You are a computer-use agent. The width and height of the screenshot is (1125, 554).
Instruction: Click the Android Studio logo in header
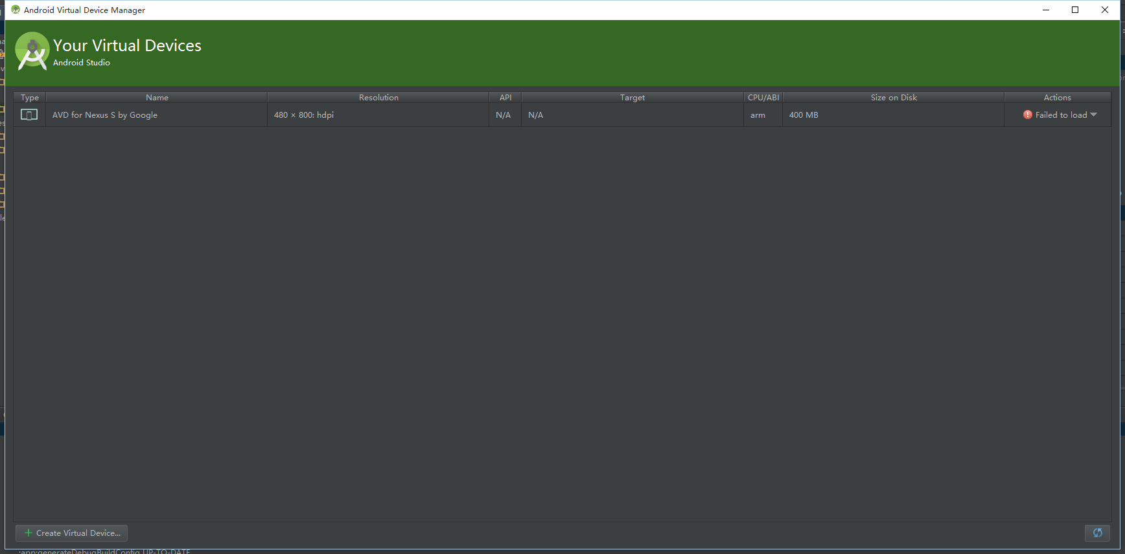point(32,51)
